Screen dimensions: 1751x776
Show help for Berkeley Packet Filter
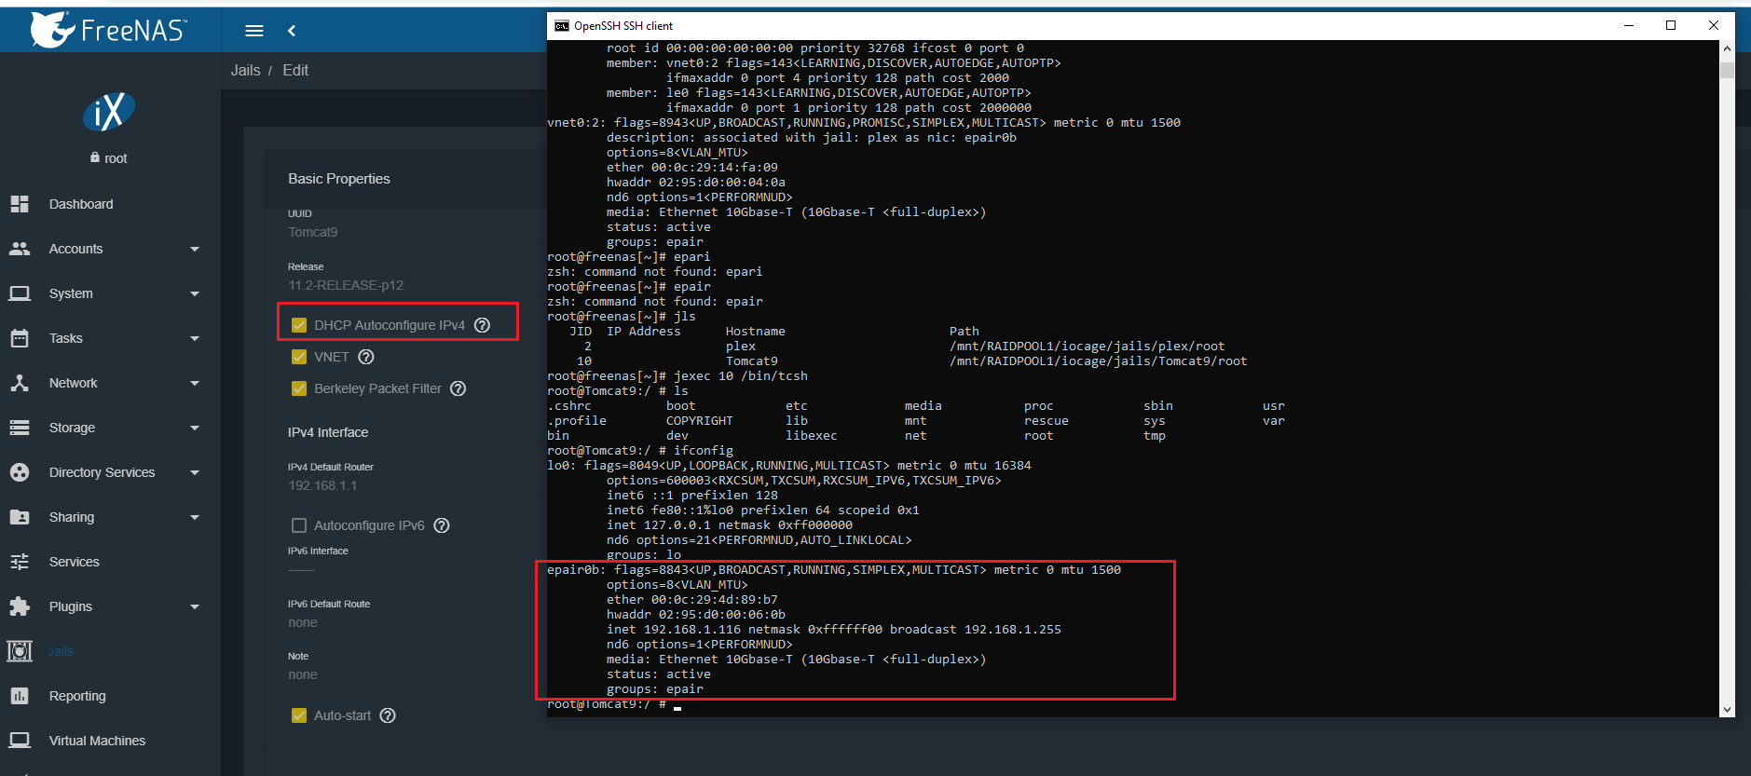[x=458, y=388]
